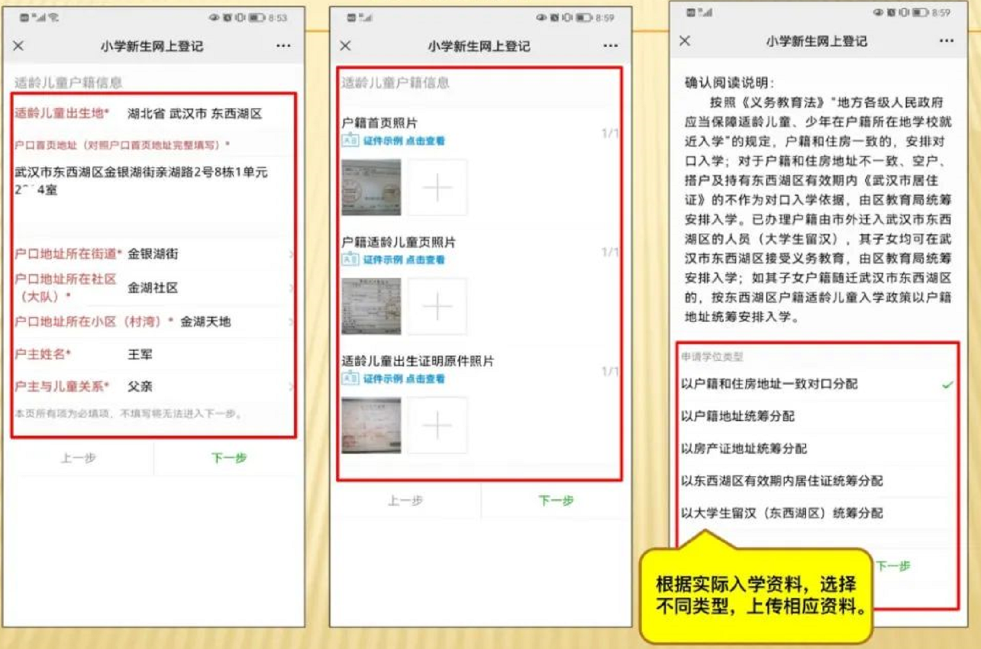Screen dimensions: 981x649
Task: Select 以东西湖区有效期内居住证统筹分配 option
Action: (817, 480)
